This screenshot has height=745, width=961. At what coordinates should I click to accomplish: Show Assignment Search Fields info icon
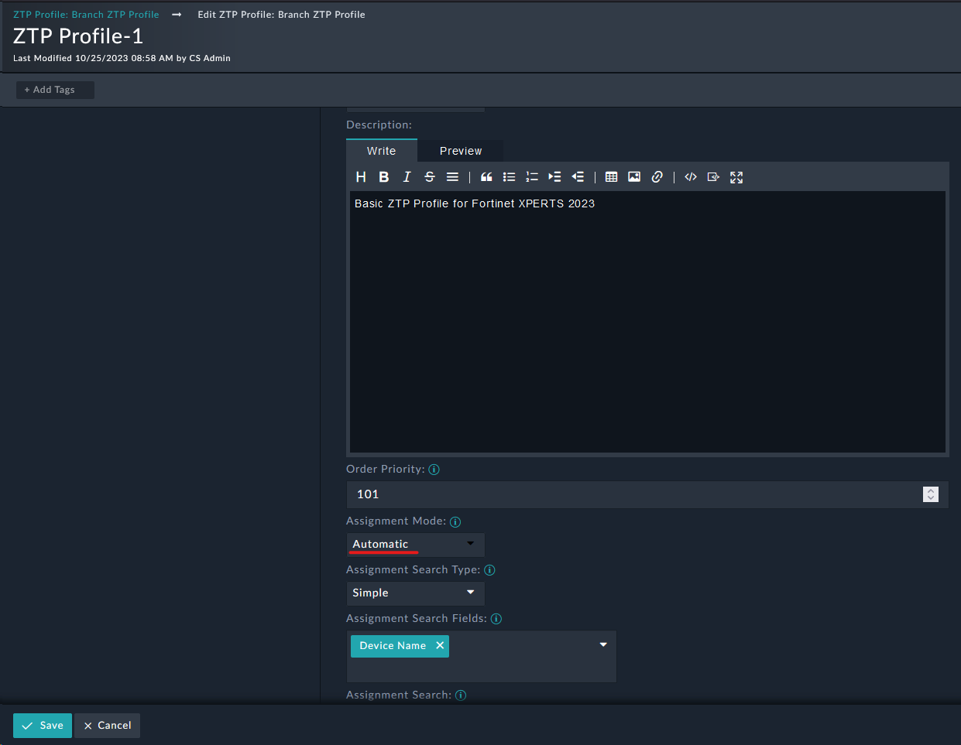[496, 619]
